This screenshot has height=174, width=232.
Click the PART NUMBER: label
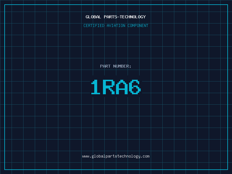[x=116, y=66]
